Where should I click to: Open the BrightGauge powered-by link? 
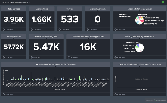(159, 100)
